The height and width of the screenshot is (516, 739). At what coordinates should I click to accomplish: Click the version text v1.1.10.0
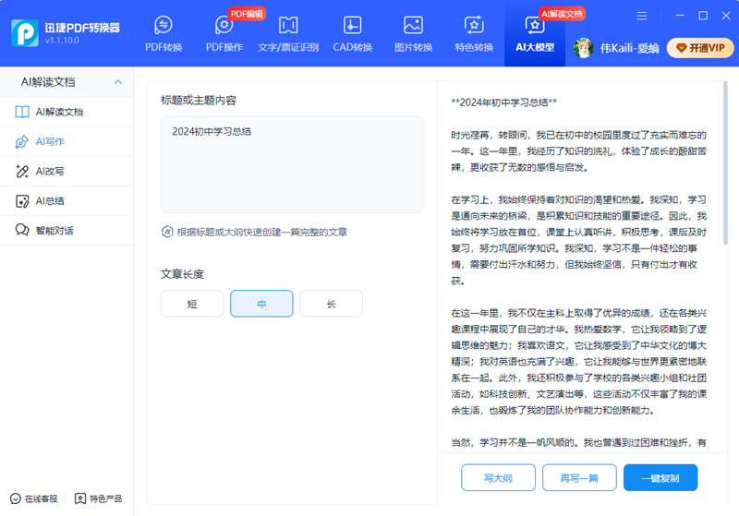click(x=62, y=41)
